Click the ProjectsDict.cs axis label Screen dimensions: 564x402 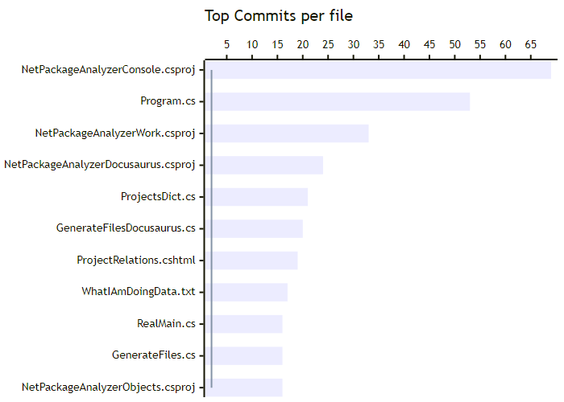tap(158, 197)
